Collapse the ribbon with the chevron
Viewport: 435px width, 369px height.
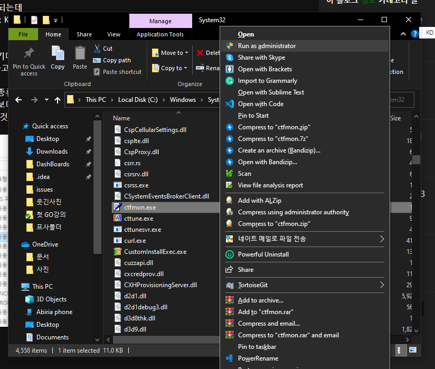(x=403, y=34)
